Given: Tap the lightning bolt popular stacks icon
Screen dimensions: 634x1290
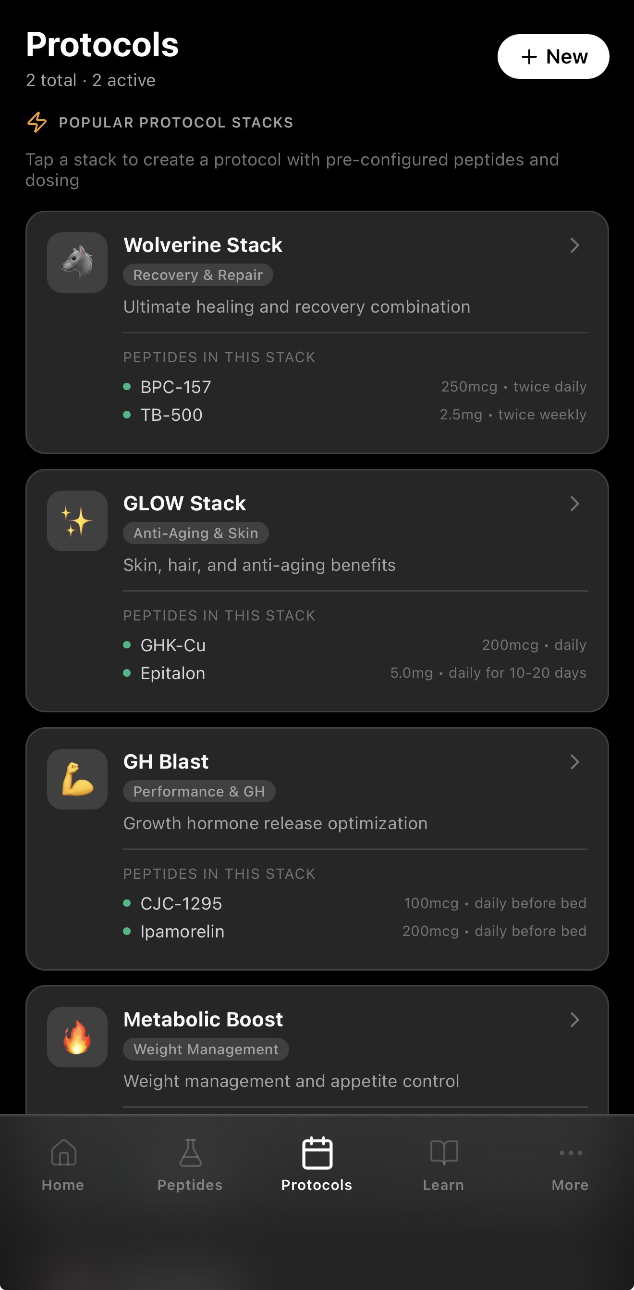Looking at the screenshot, I should (37, 122).
